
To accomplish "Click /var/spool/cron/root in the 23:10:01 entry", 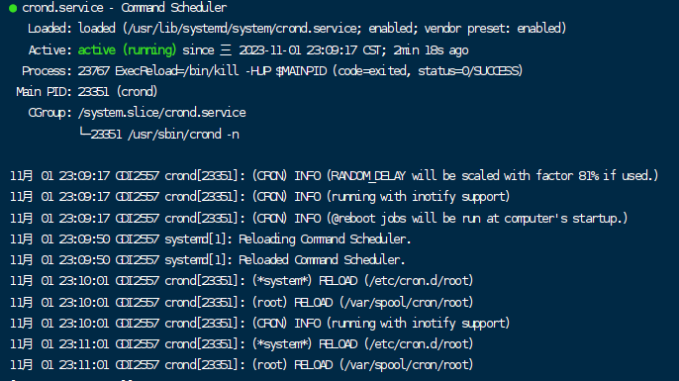I will 406,302.
